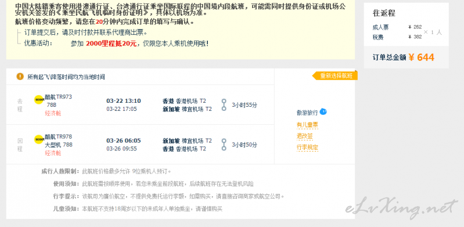Open the 退改签 policy link
This screenshot has height=227, width=464.
tap(304, 136)
